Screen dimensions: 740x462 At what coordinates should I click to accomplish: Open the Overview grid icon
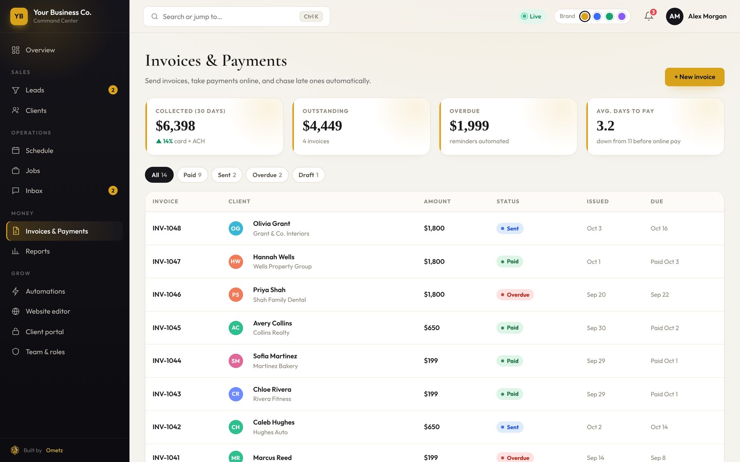16,50
